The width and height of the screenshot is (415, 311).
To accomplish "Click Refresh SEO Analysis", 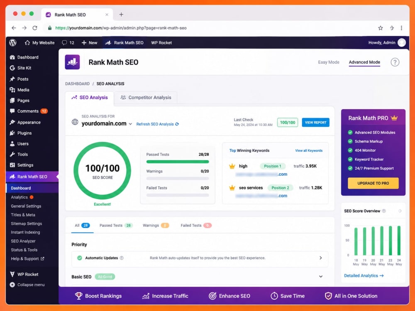I will [x=158, y=124].
